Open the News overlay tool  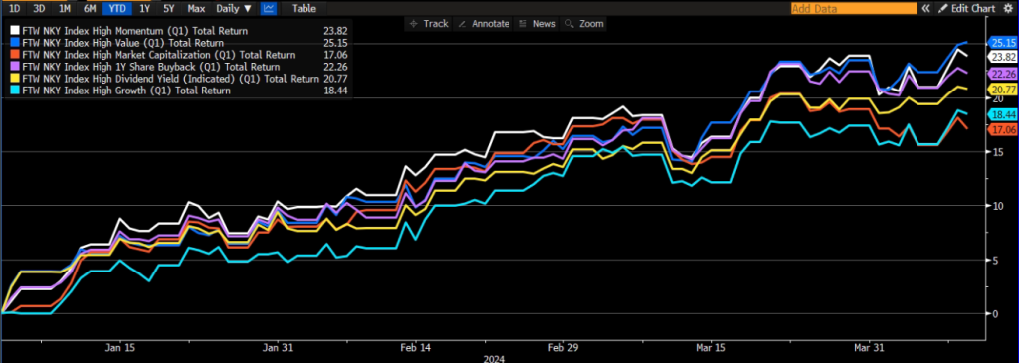tap(537, 24)
